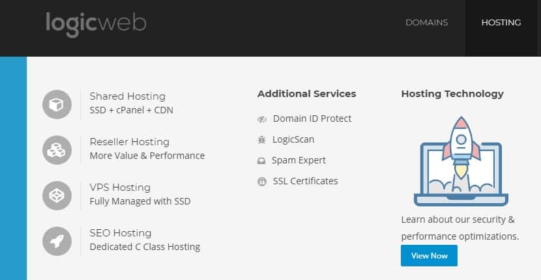This screenshot has height=280, width=541.
Task: Go to VPS Hosting page
Action: coord(120,188)
